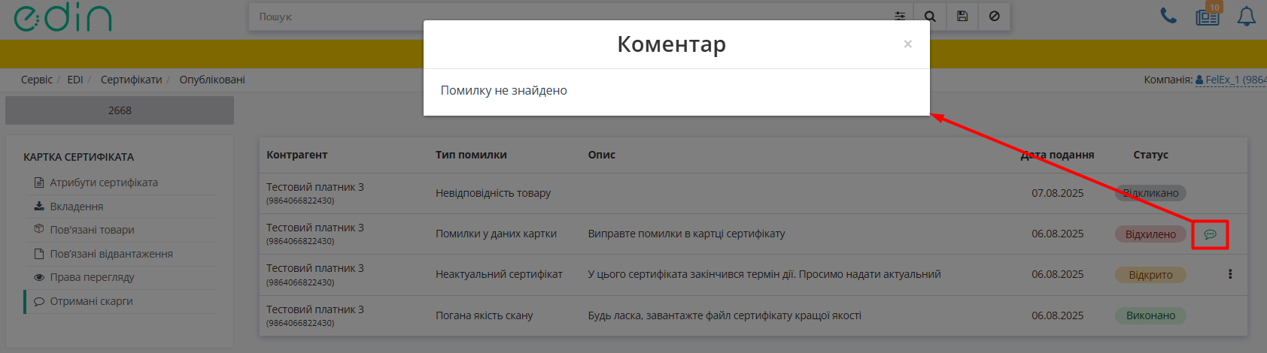Open the phone contact icon
The width and height of the screenshot is (1267, 353).
[x=1168, y=16]
